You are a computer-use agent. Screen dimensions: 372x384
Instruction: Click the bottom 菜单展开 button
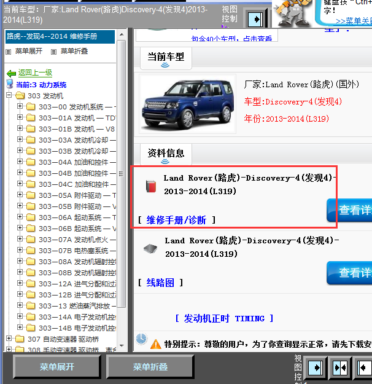click(x=56, y=367)
